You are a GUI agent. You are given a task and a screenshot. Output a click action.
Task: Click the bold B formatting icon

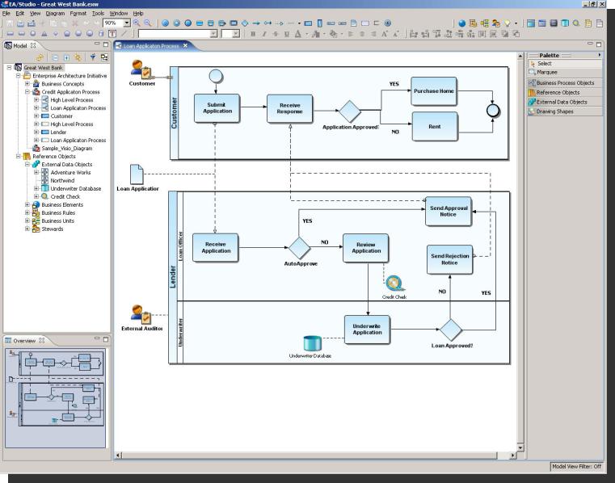click(x=253, y=34)
